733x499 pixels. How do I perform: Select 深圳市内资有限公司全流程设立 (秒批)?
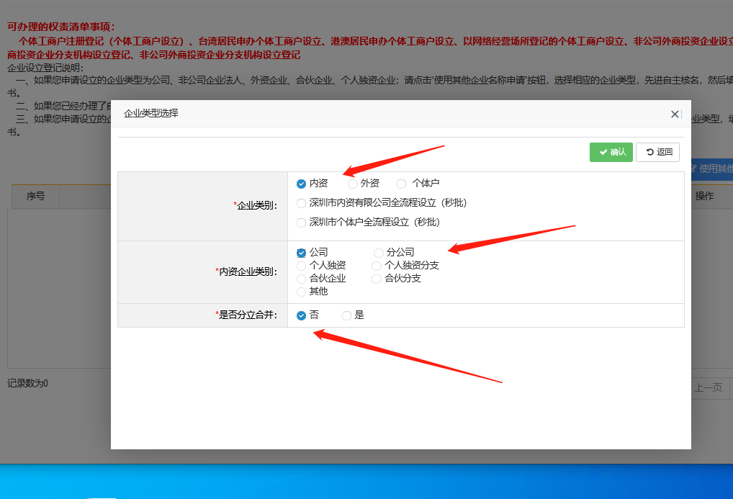[301, 203]
